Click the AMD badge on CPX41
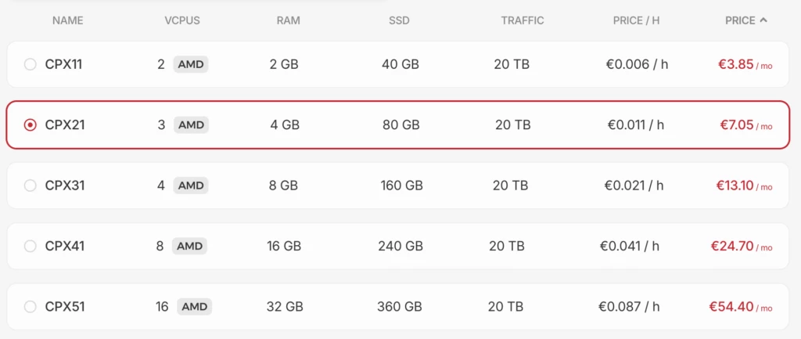 point(190,246)
